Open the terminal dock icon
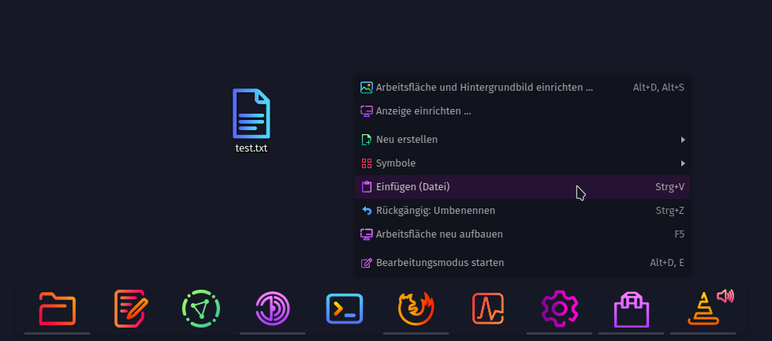The image size is (772, 341). (x=344, y=309)
